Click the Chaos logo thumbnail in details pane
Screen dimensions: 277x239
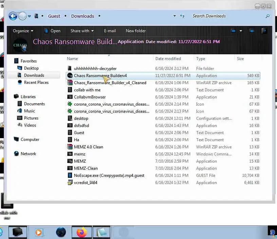pyautogui.click(x=20, y=45)
